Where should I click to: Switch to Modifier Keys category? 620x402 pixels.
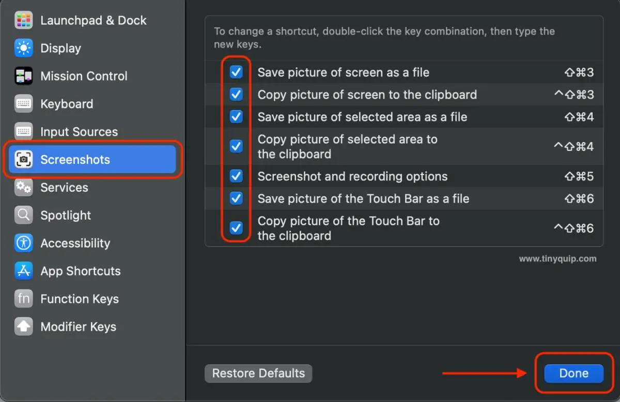[x=78, y=327]
